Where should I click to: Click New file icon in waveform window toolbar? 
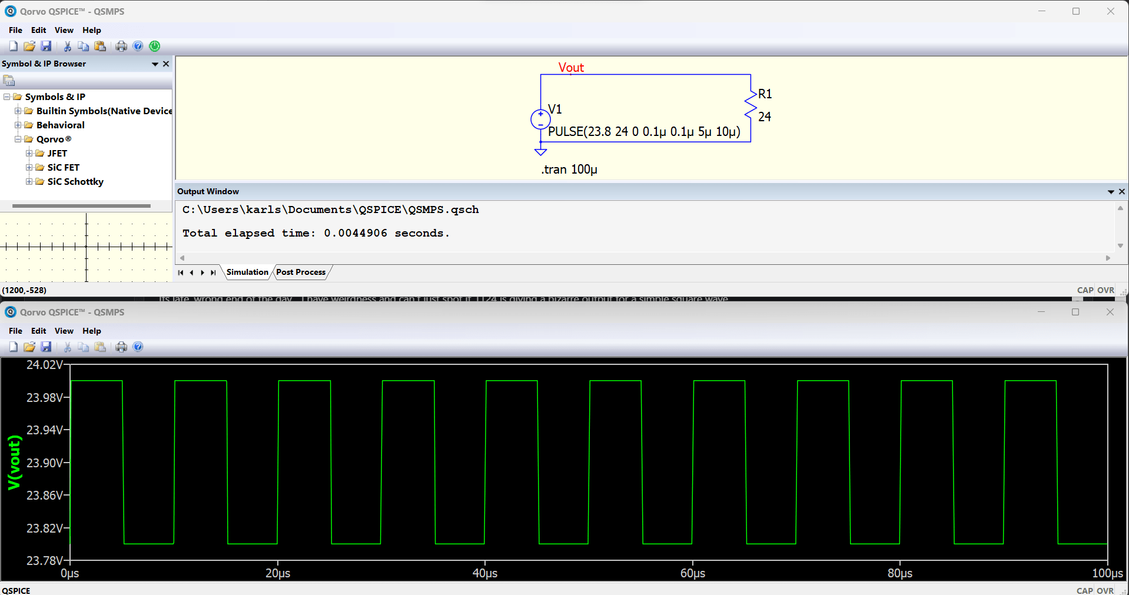[13, 347]
